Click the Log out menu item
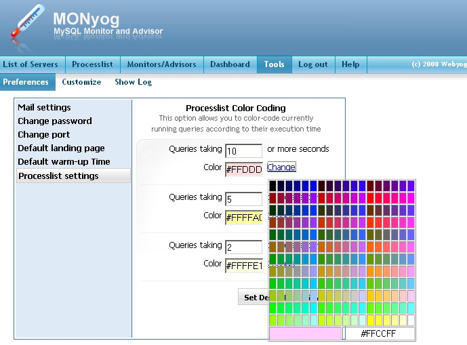Viewport: 467px width, 345px height. (x=312, y=64)
